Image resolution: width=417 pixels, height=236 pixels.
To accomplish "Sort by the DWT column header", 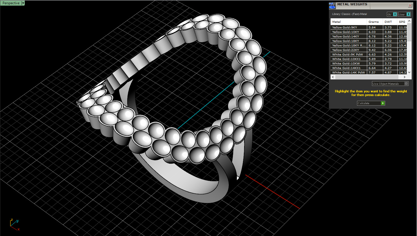I will (390, 22).
